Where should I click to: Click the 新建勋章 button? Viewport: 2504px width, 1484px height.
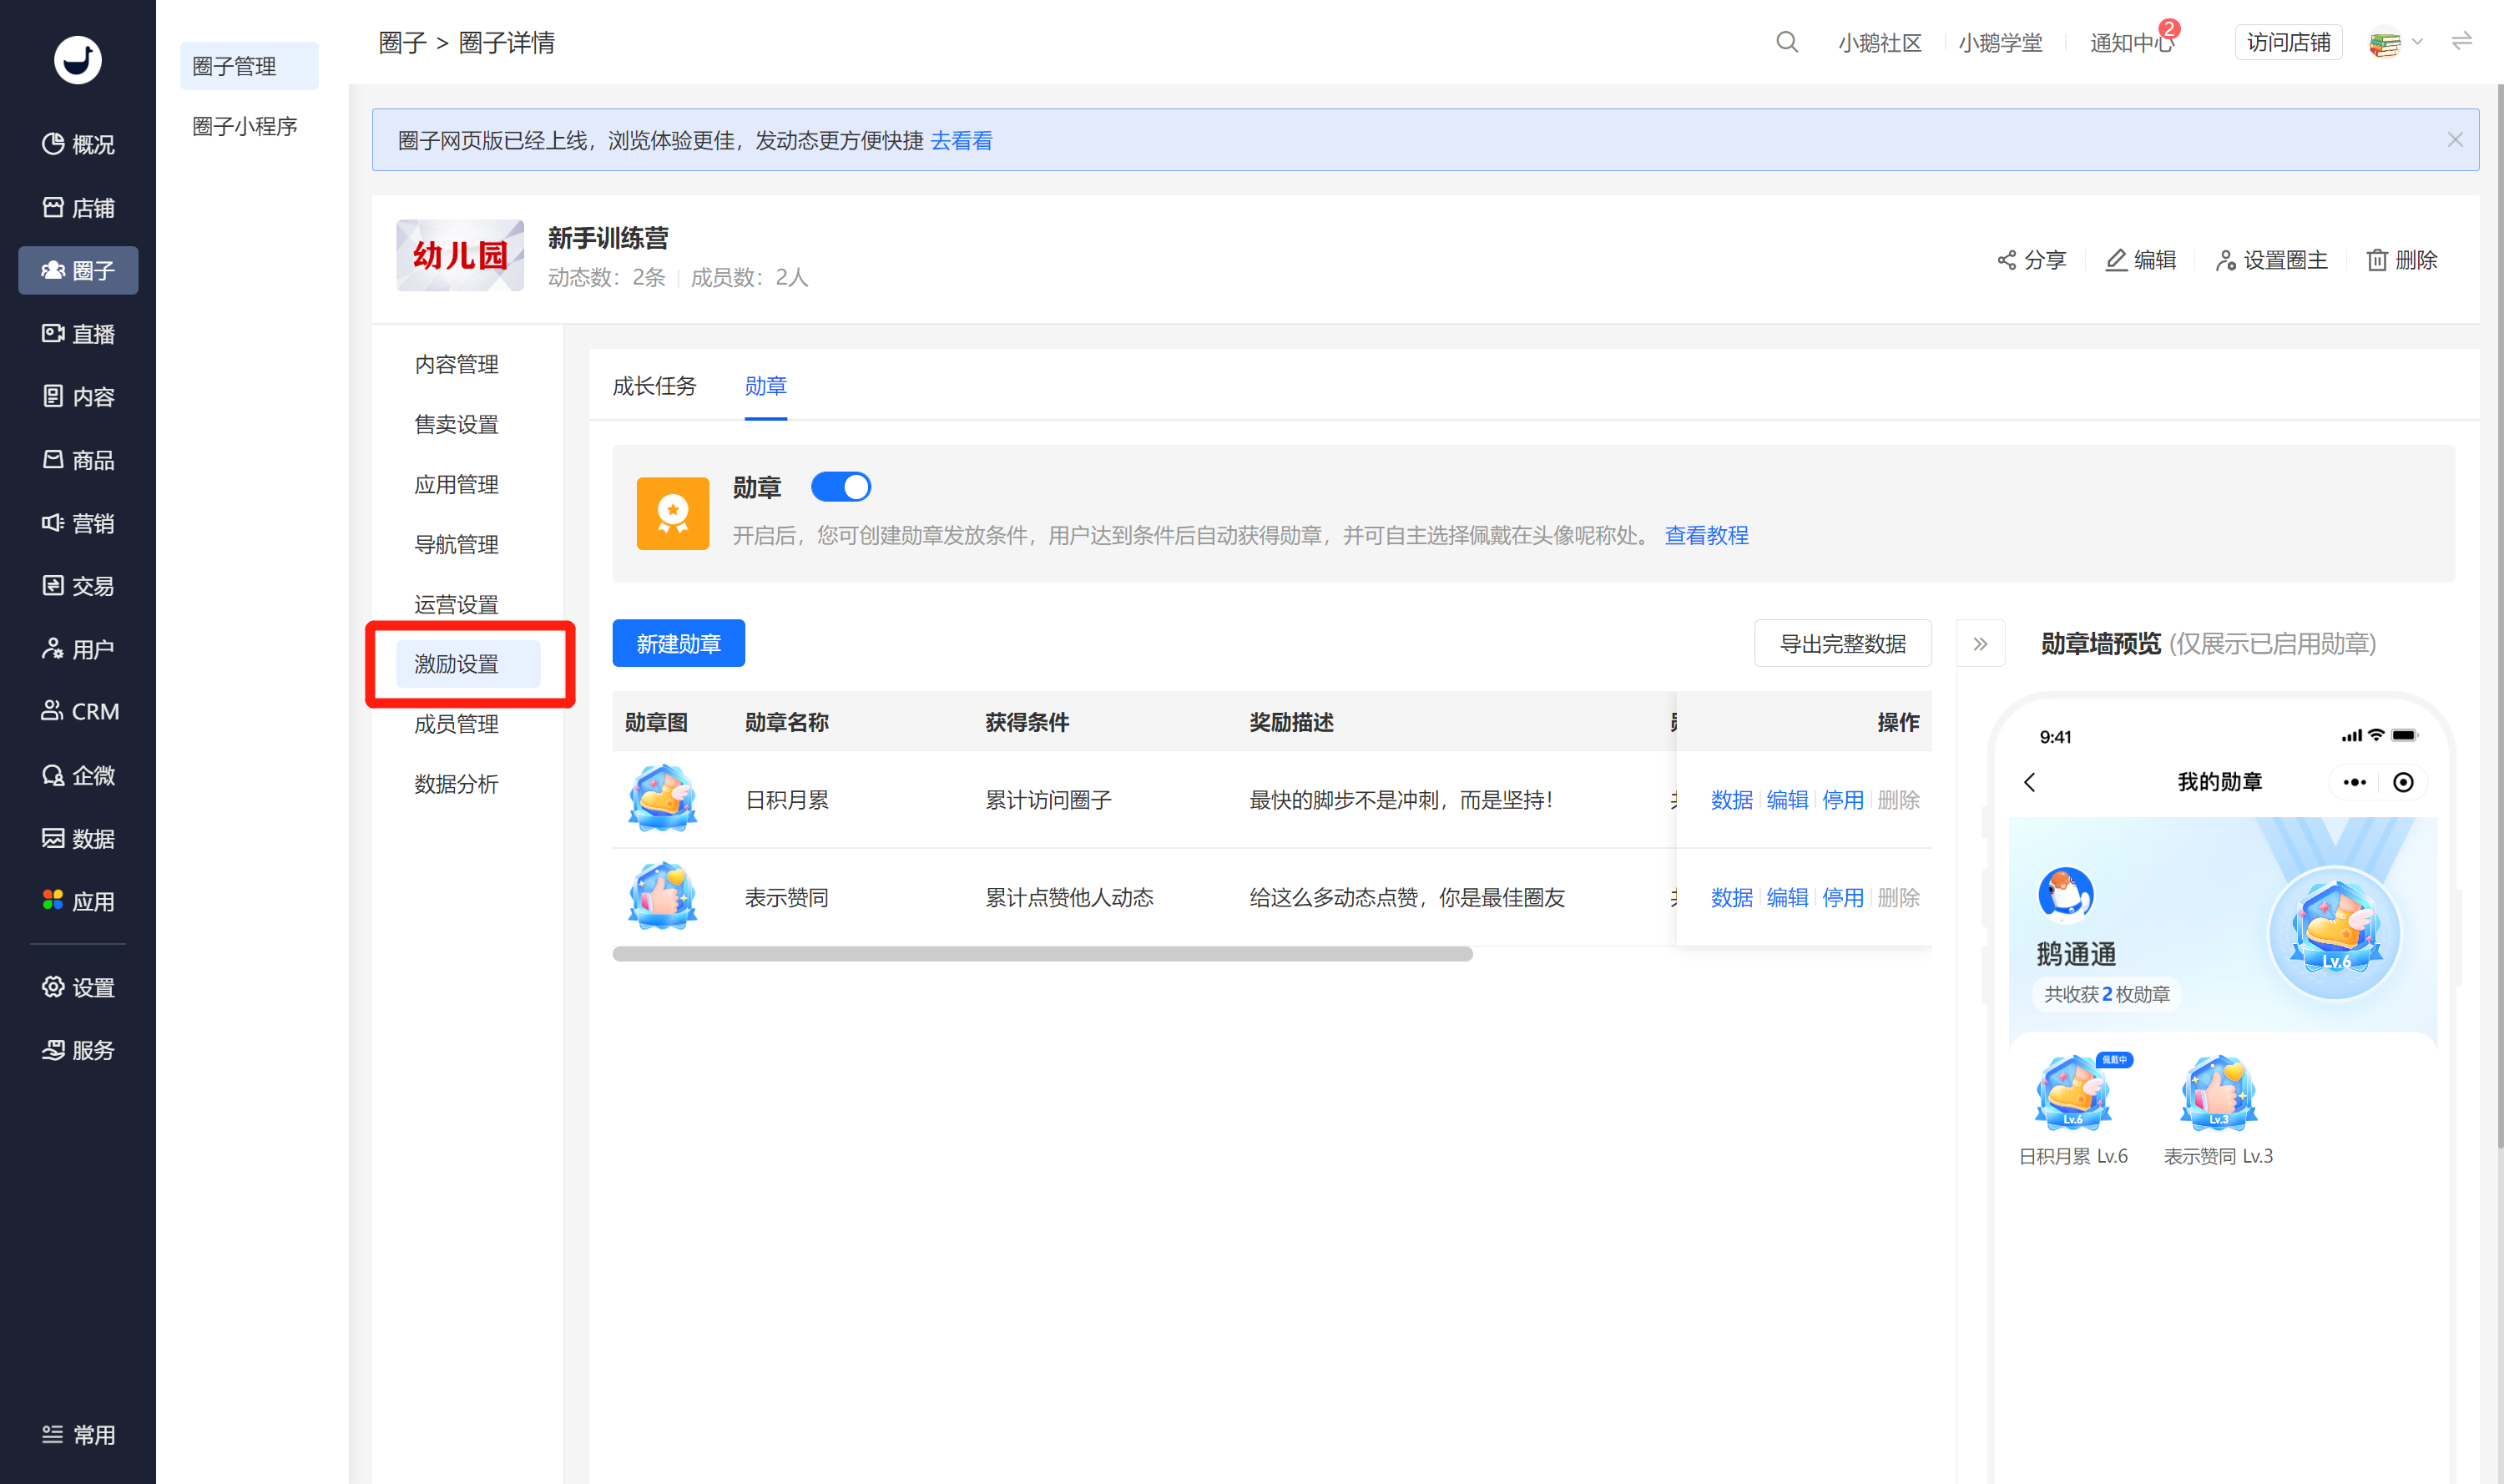(678, 643)
